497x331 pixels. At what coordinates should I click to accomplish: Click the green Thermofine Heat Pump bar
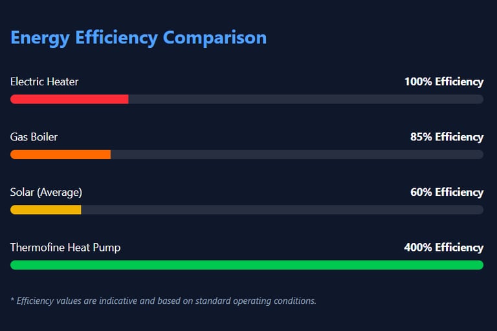(x=247, y=265)
